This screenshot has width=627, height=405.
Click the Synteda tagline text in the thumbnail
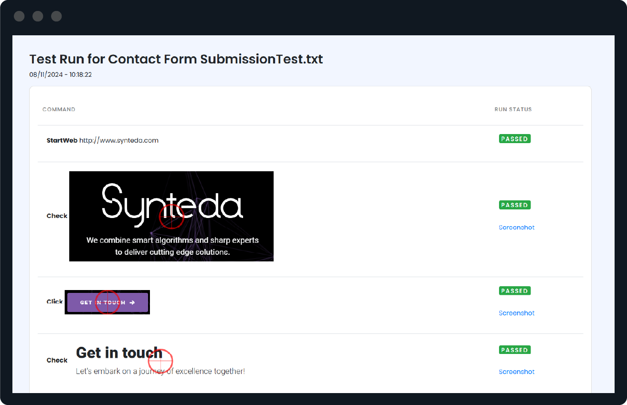(x=172, y=246)
